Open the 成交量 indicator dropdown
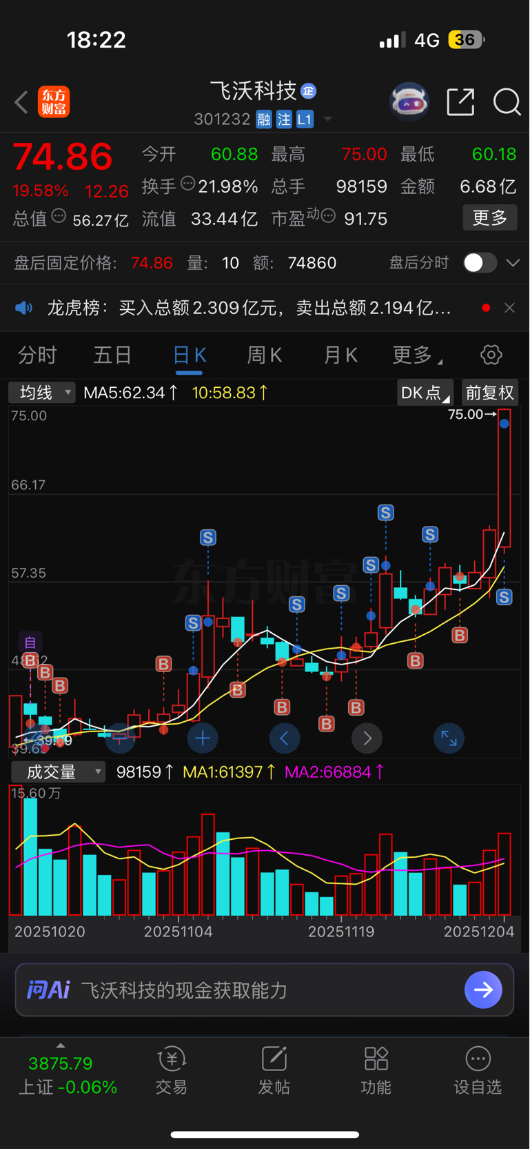 [x=58, y=772]
